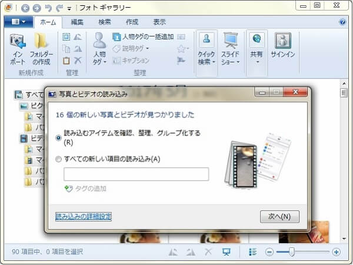Switch to the View (表示) tab

159,22
